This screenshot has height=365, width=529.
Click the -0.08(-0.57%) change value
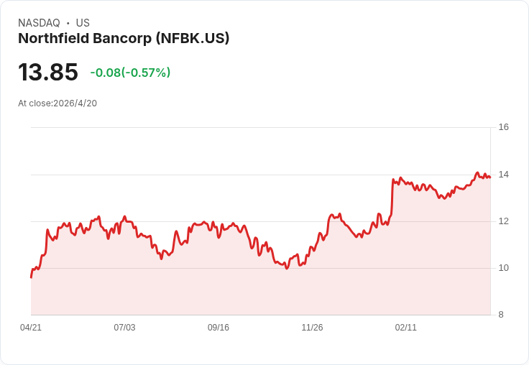click(x=130, y=73)
